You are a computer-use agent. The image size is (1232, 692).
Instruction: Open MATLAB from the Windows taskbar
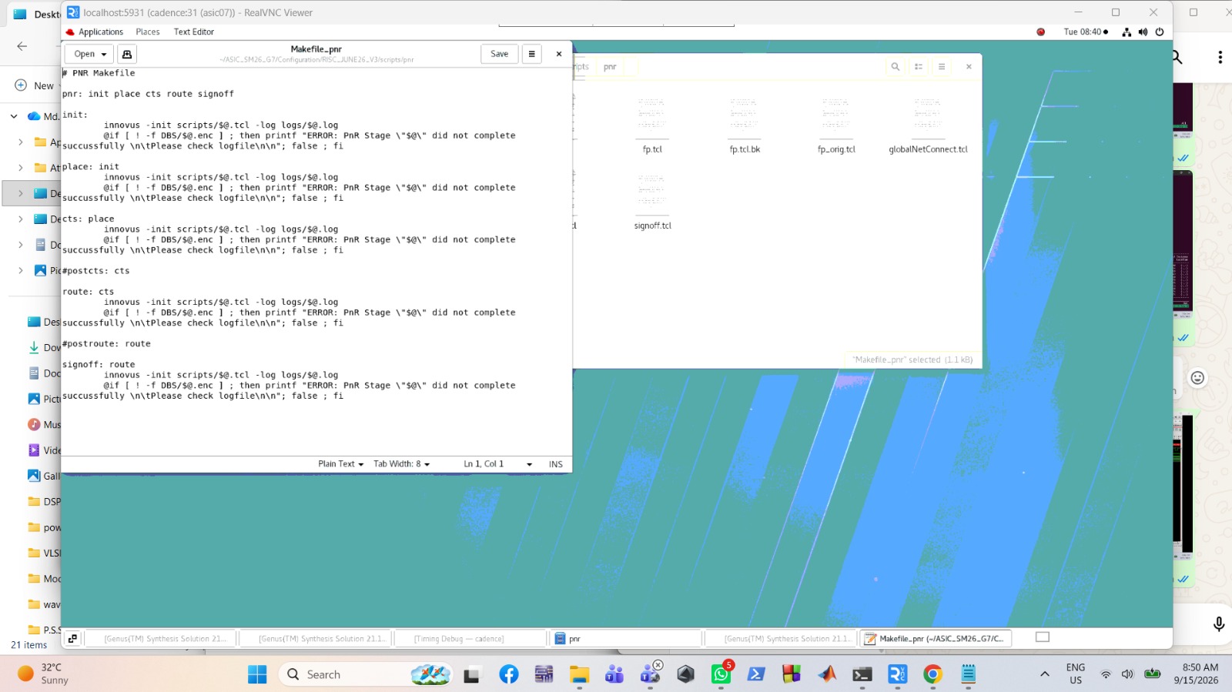pyautogui.click(x=827, y=674)
